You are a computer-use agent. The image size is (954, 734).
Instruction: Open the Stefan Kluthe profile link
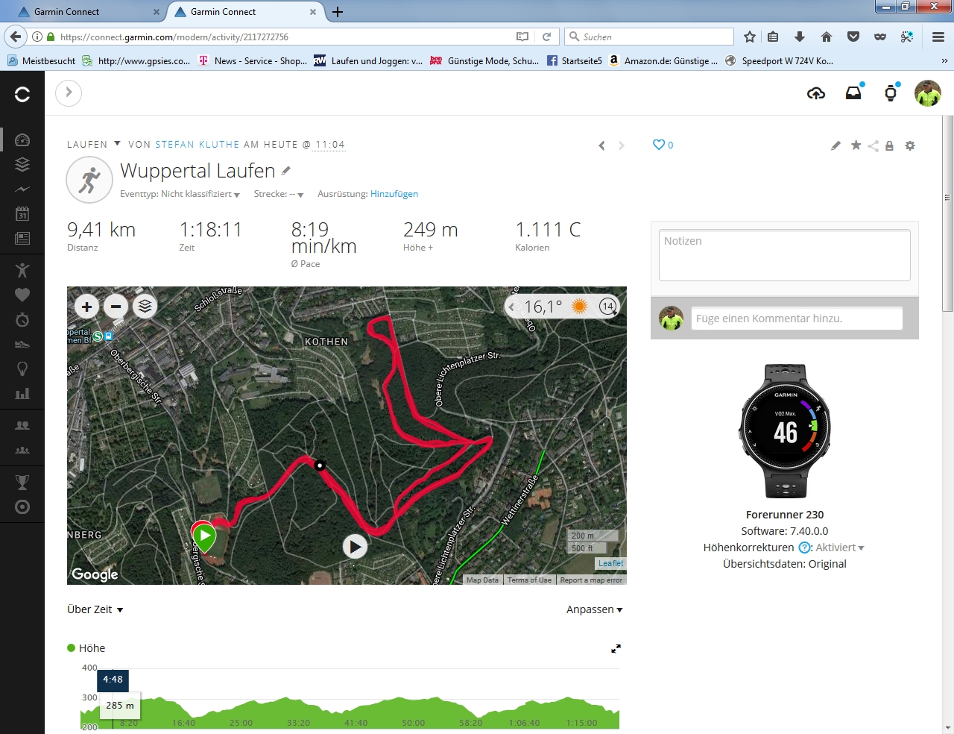[198, 145]
